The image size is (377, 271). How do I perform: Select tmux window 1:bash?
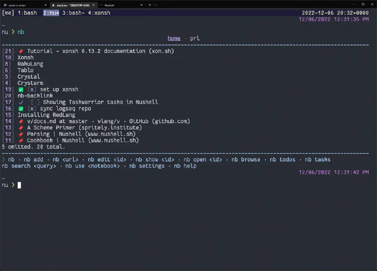point(27,13)
